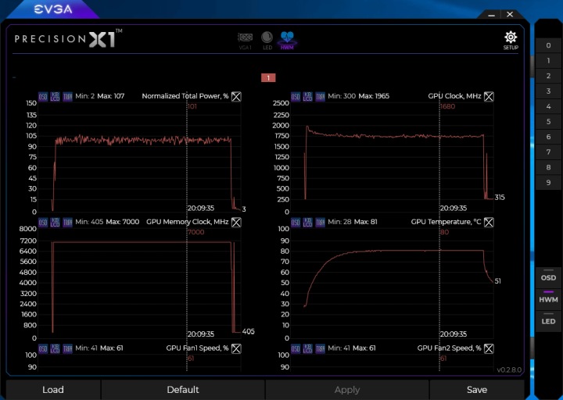Select profile slot 9
The width and height of the screenshot is (563, 400).
click(548, 183)
